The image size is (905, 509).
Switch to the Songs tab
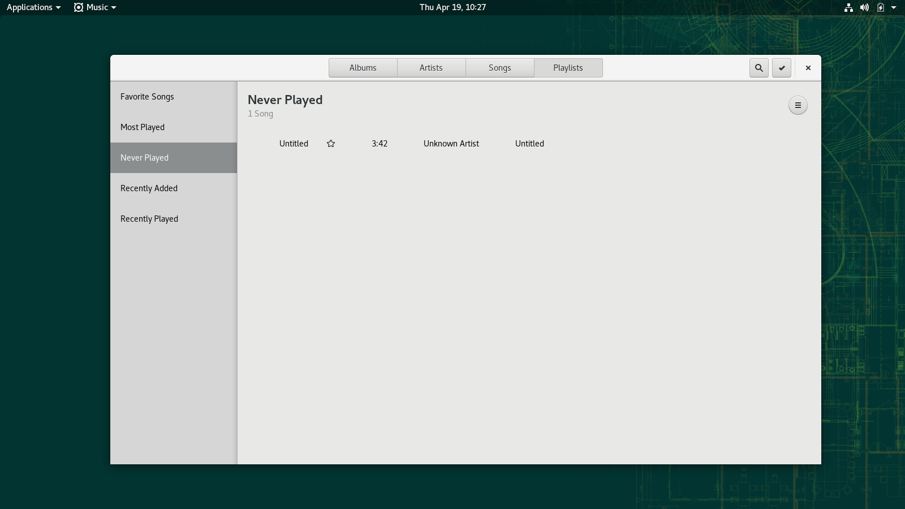(x=499, y=68)
